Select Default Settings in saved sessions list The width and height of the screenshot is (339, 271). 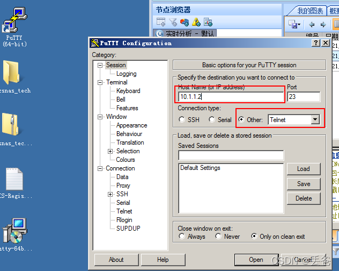(x=200, y=168)
